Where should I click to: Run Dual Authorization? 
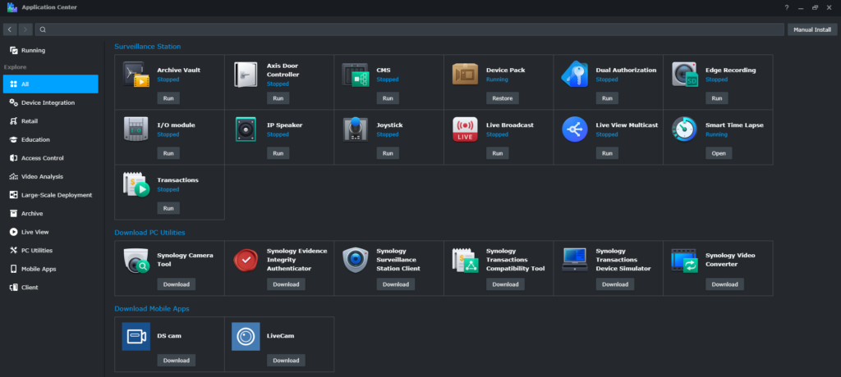(x=607, y=98)
